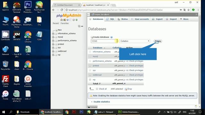Tick the sys database checkbox

[x=90, y=70]
